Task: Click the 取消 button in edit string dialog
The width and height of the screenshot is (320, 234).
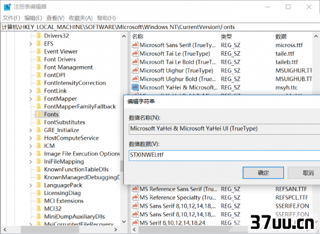Action: [304, 173]
